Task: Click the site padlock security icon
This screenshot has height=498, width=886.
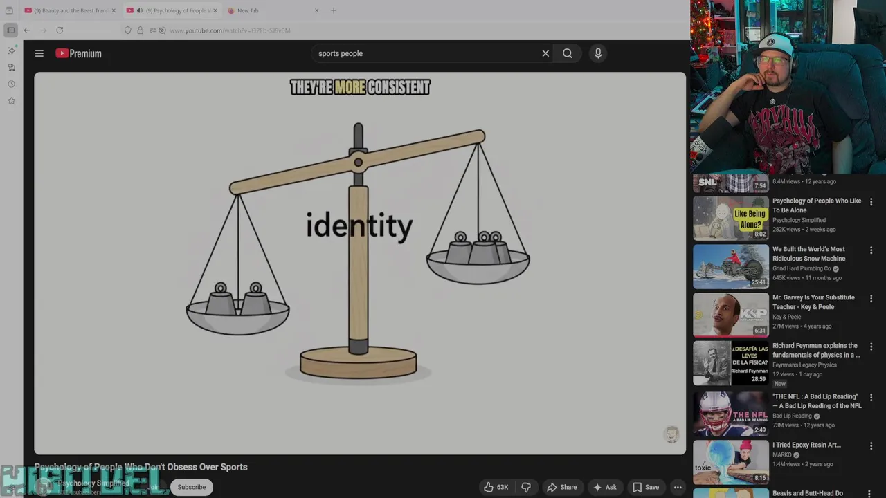Action: (140, 30)
